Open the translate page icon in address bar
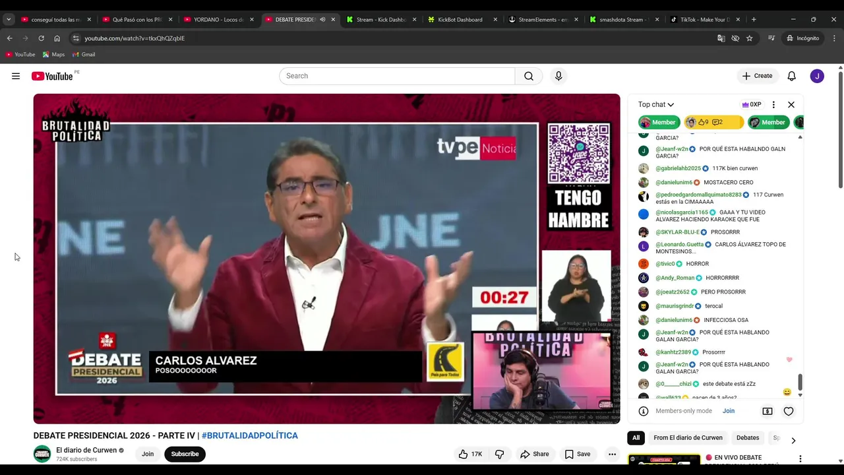Screen dimensions: 844x475 [721, 38]
